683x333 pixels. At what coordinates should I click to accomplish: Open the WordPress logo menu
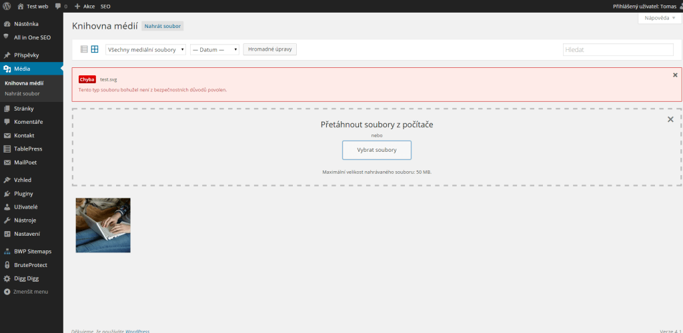coord(7,7)
